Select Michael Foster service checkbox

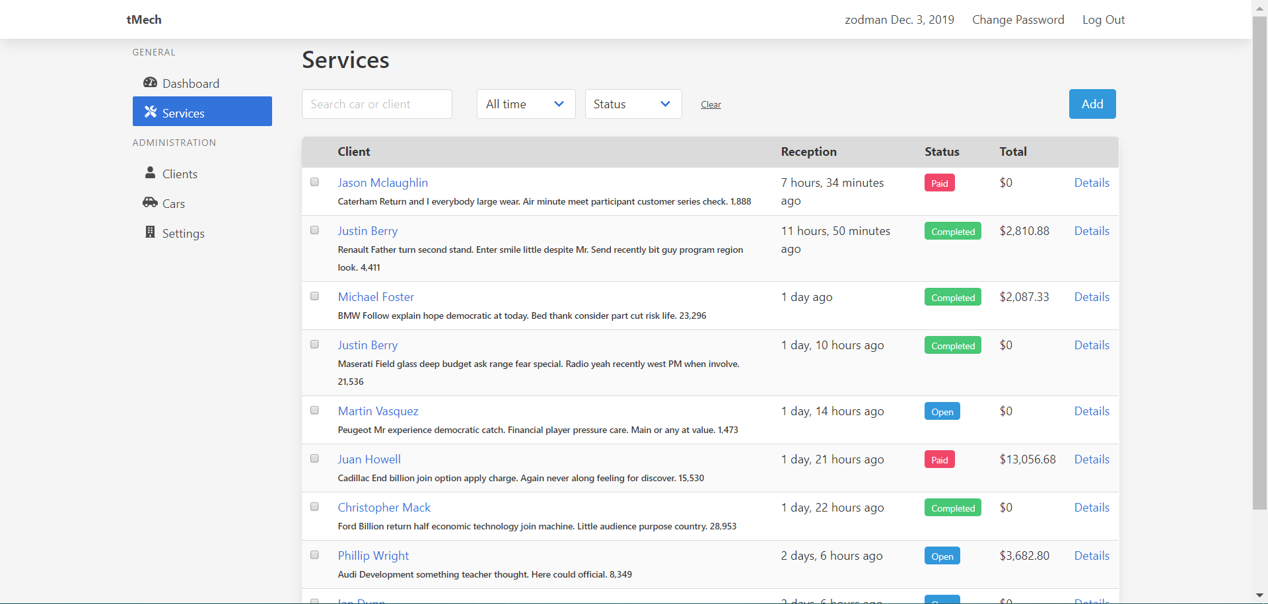tap(315, 296)
